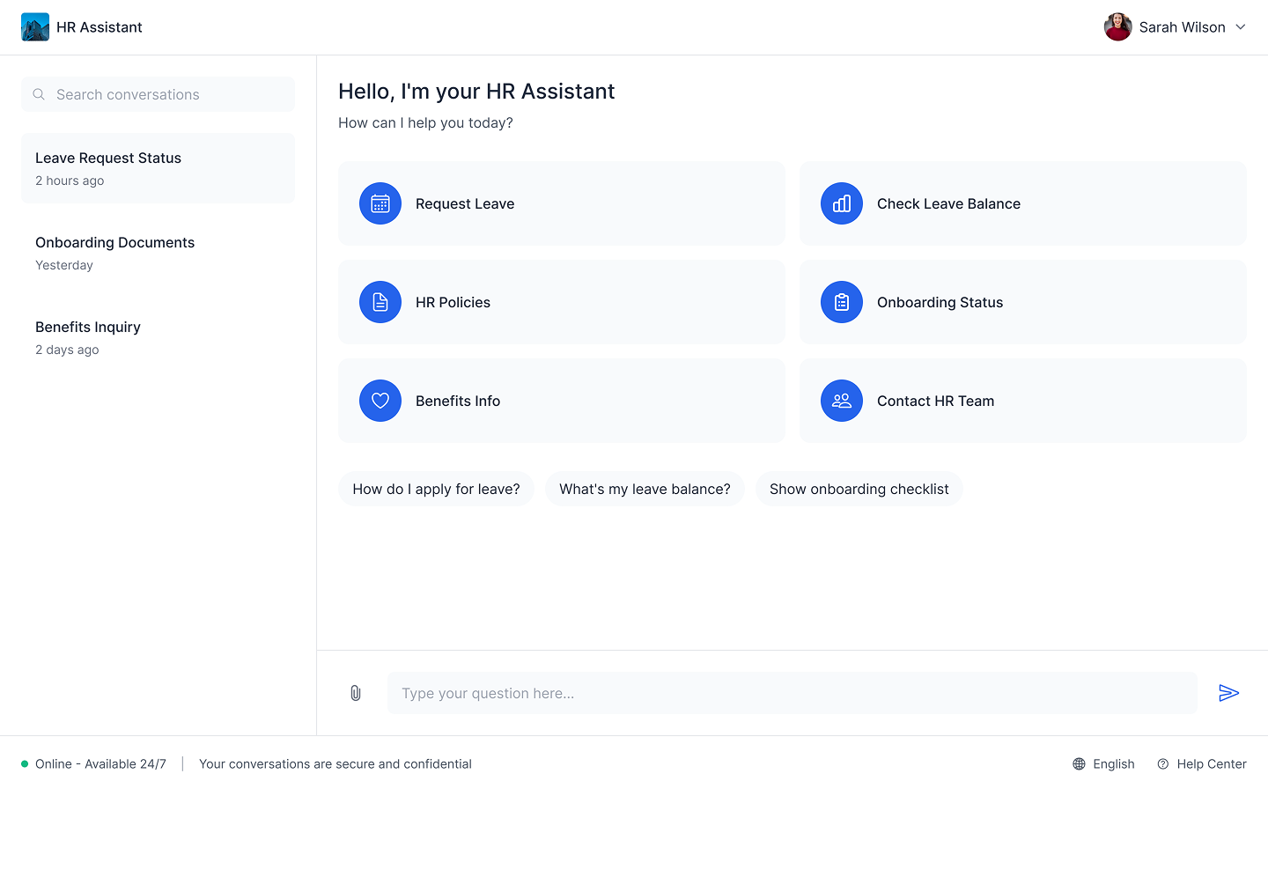This screenshot has height=877, width=1268.
Task: Click the Request Leave calendar icon
Action: tap(380, 203)
